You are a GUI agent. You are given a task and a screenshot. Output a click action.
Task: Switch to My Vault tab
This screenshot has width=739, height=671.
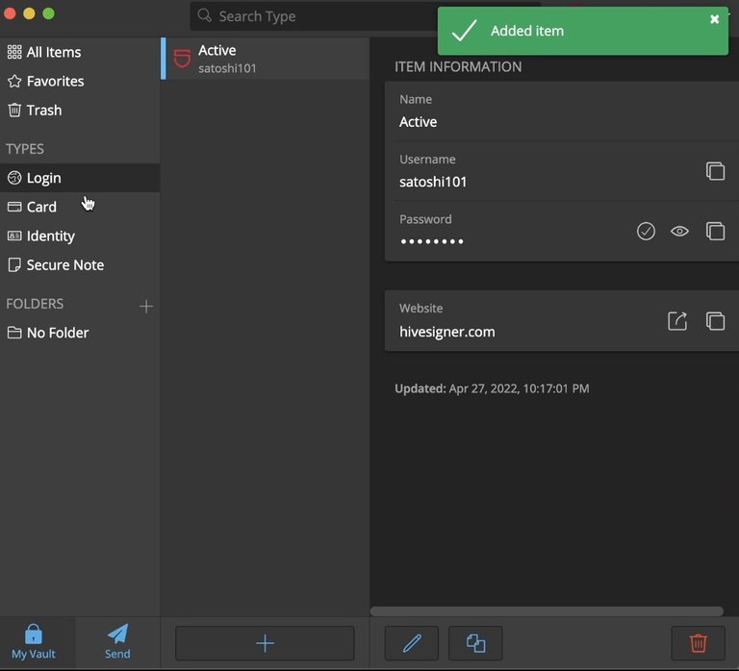(34, 641)
